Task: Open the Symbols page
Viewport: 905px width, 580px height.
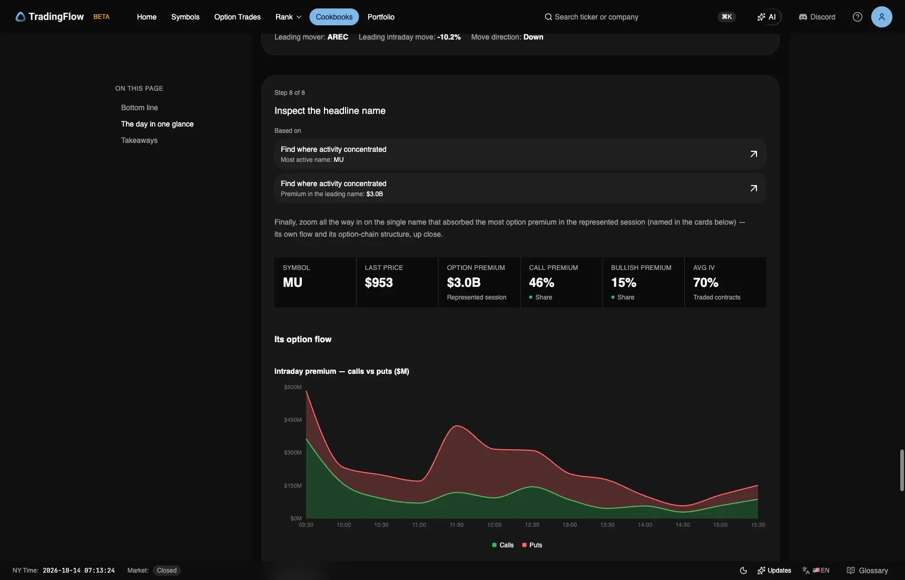Action: point(185,17)
